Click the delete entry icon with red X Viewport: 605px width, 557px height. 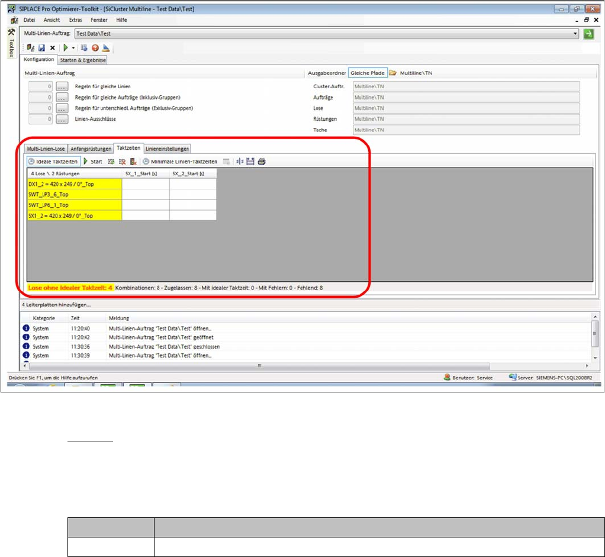coord(134,162)
